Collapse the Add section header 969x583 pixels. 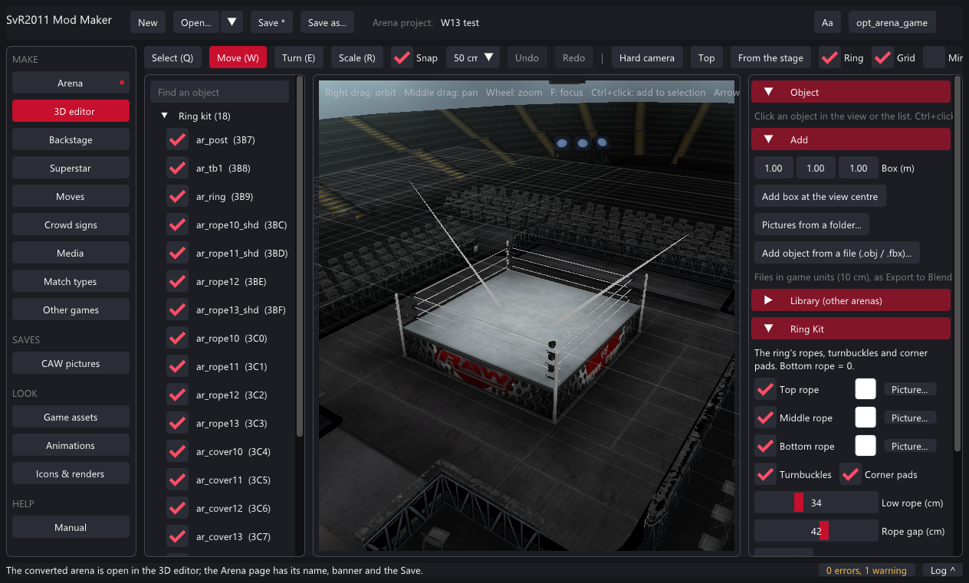tap(851, 140)
